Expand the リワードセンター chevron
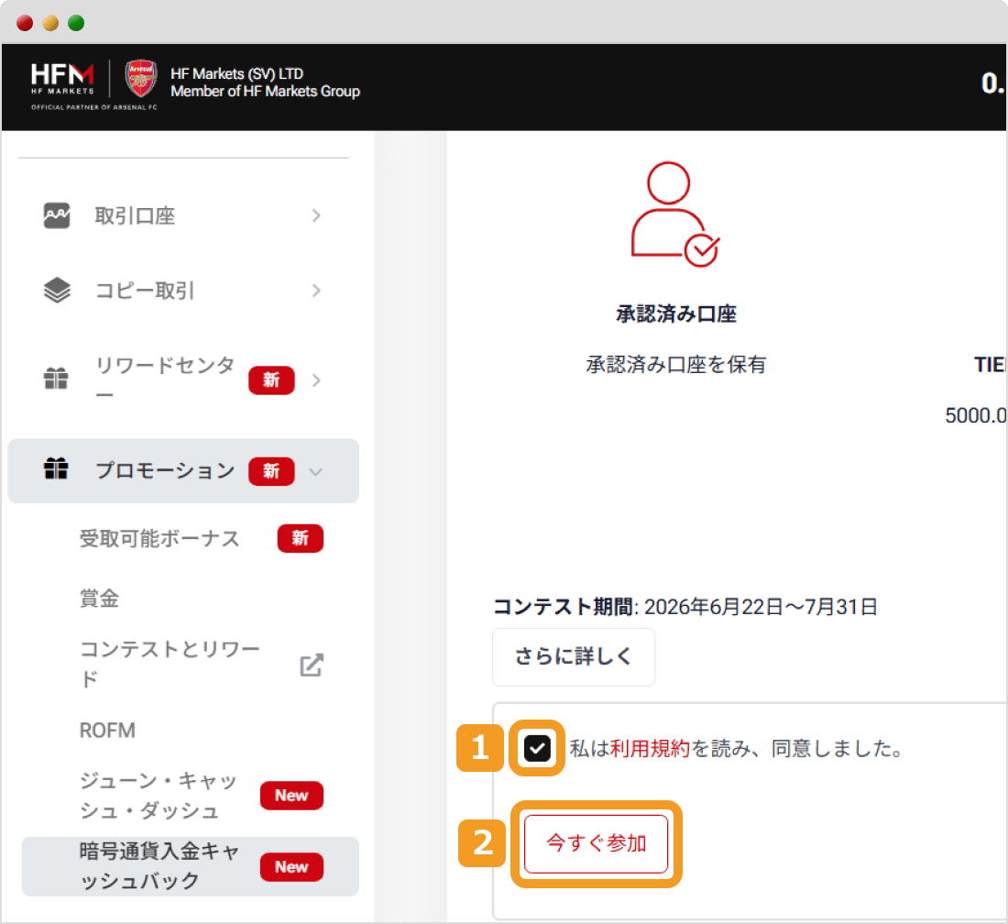 coord(315,380)
